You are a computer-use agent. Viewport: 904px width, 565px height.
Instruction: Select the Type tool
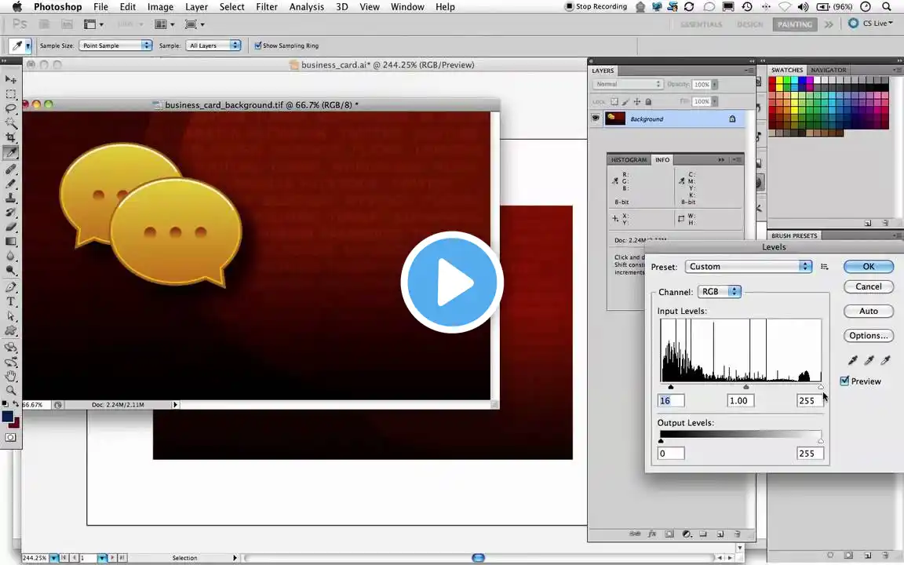click(x=10, y=301)
